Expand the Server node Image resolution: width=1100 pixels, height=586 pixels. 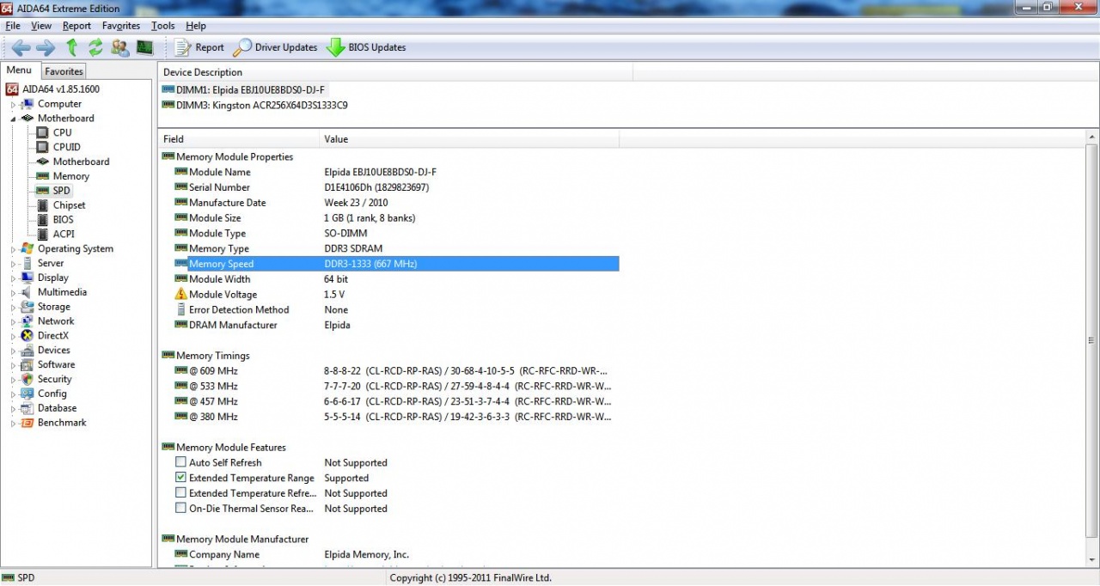pyautogui.click(x=13, y=264)
